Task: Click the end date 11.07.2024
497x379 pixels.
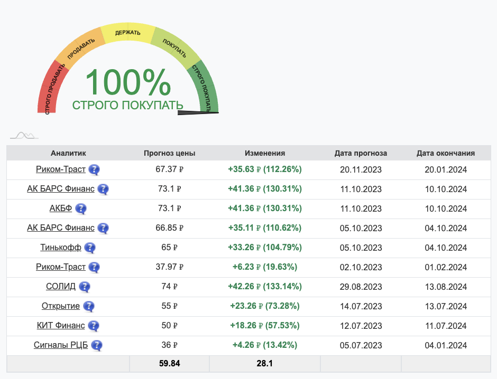Action: [446, 326]
